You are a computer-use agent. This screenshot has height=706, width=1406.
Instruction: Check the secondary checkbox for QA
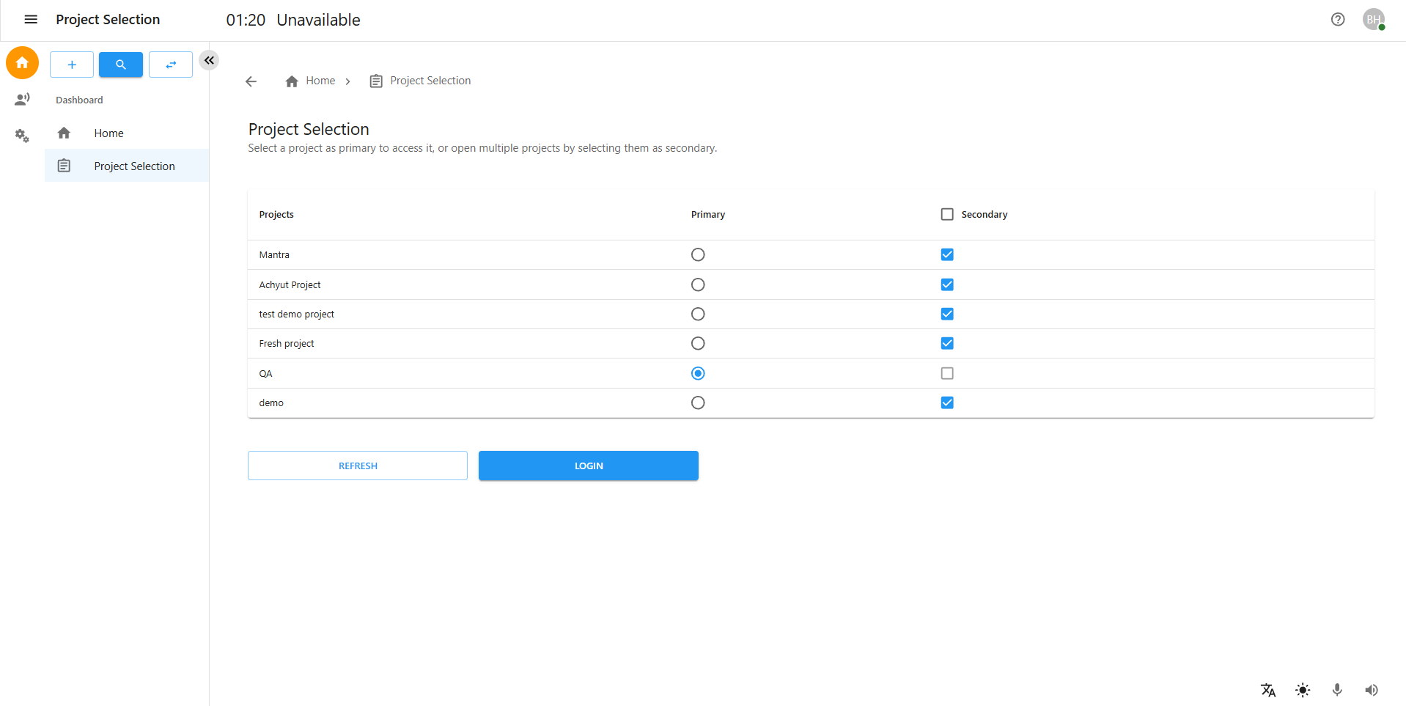pos(947,373)
